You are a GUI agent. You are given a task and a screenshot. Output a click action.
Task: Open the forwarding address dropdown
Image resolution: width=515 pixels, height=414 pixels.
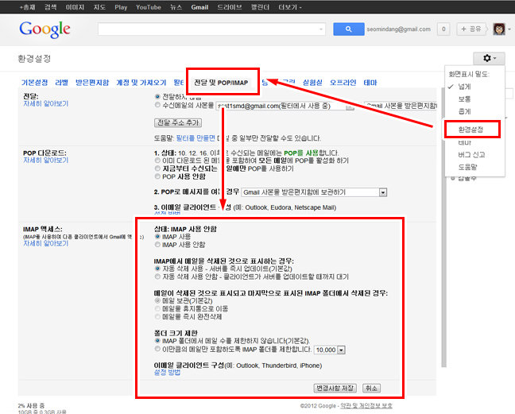click(285, 106)
